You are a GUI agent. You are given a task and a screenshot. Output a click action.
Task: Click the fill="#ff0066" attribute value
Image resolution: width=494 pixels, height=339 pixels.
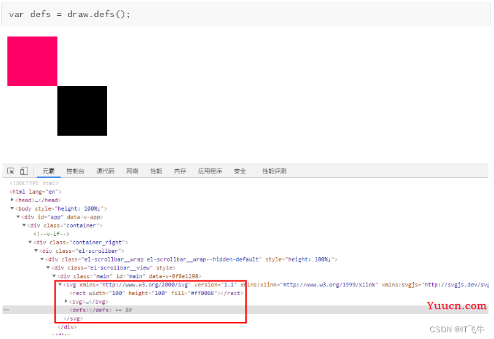pos(203,293)
